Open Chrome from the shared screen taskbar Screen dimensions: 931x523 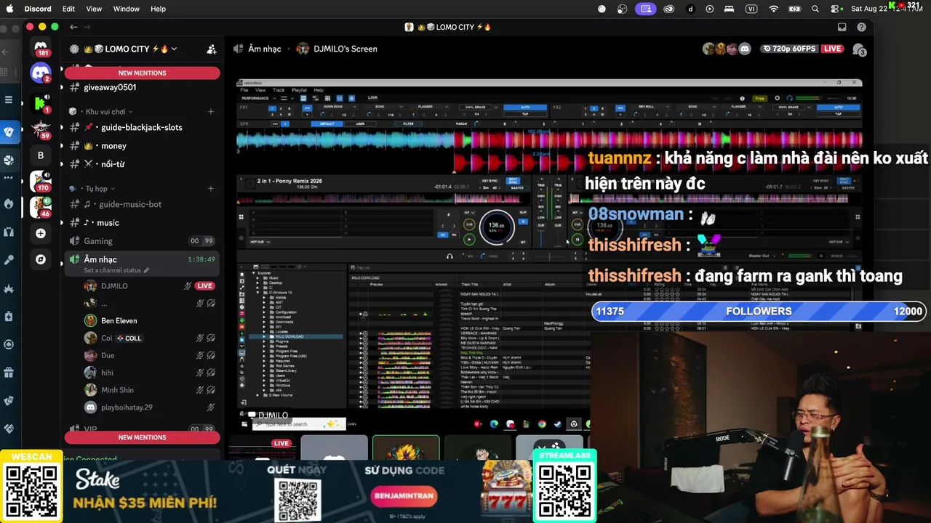click(x=542, y=424)
